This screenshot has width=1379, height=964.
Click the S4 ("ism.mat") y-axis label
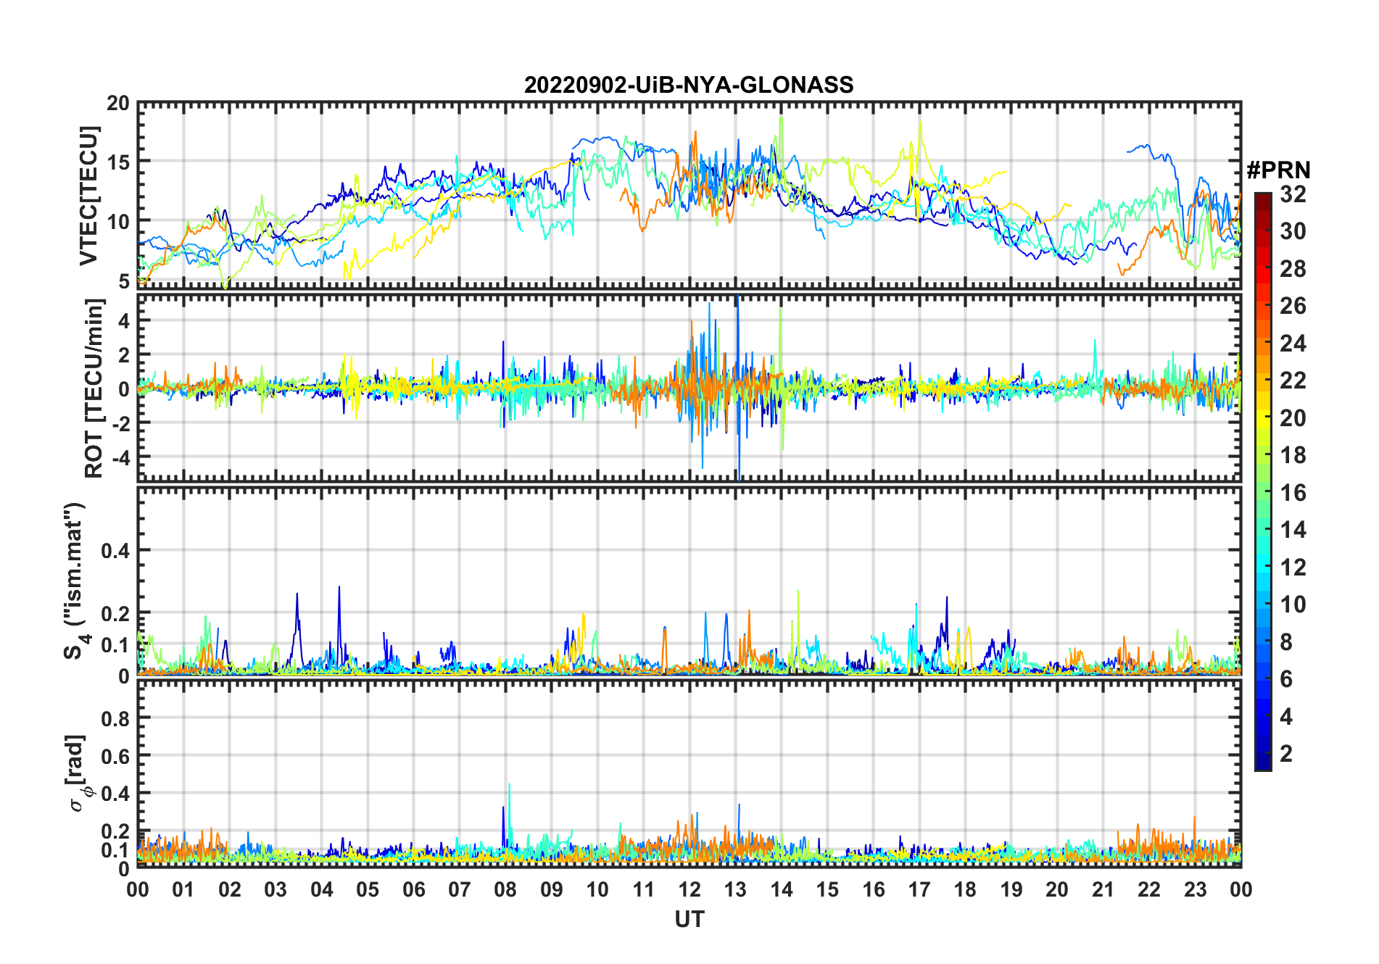[75, 581]
